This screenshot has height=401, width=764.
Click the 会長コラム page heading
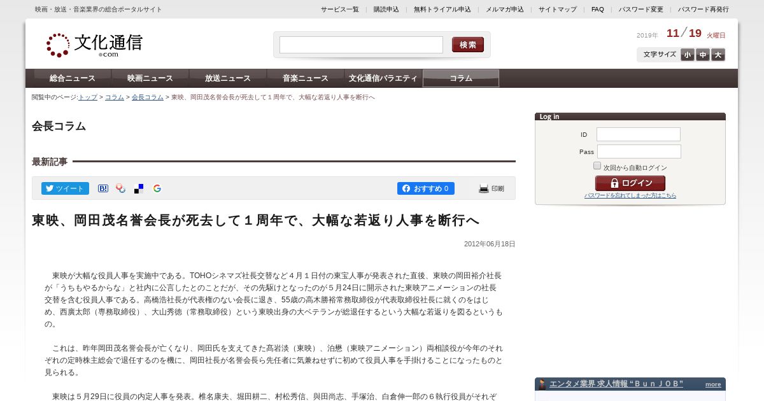(x=59, y=126)
